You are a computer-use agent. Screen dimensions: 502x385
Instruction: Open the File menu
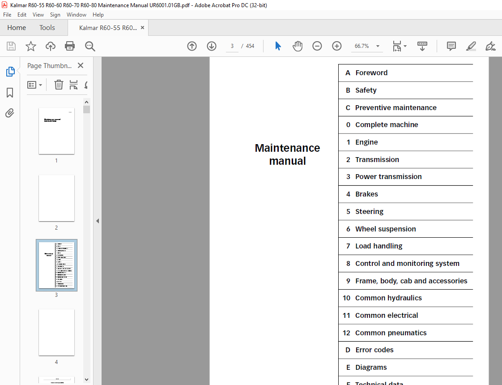(7, 15)
